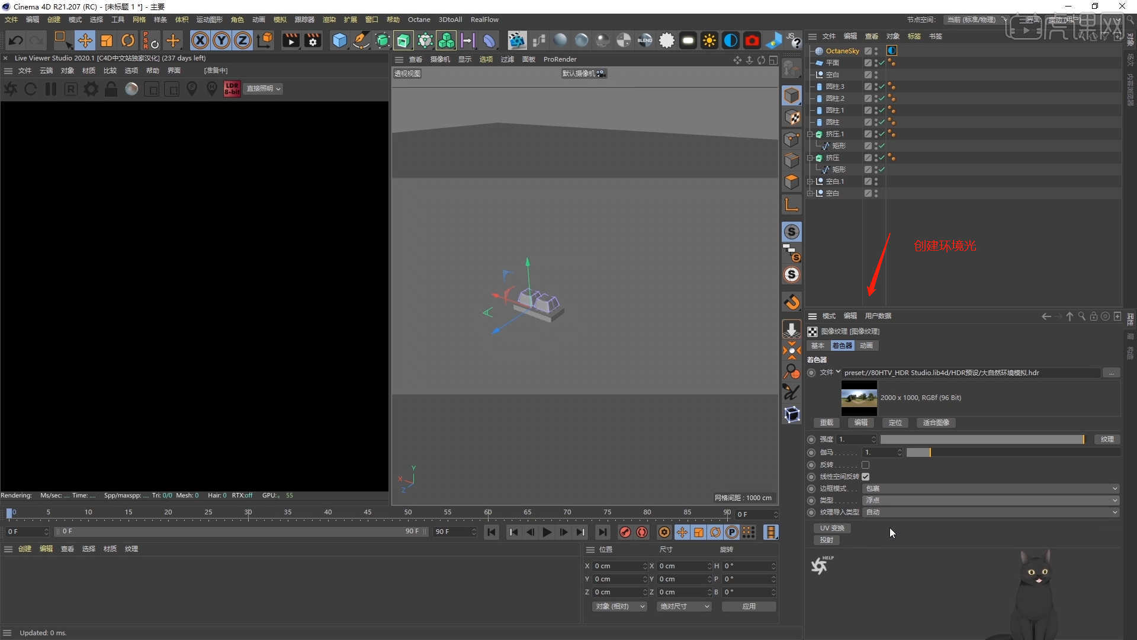Open the 边框模式 dropdown
The width and height of the screenshot is (1137, 640).
[x=991, y=488]
